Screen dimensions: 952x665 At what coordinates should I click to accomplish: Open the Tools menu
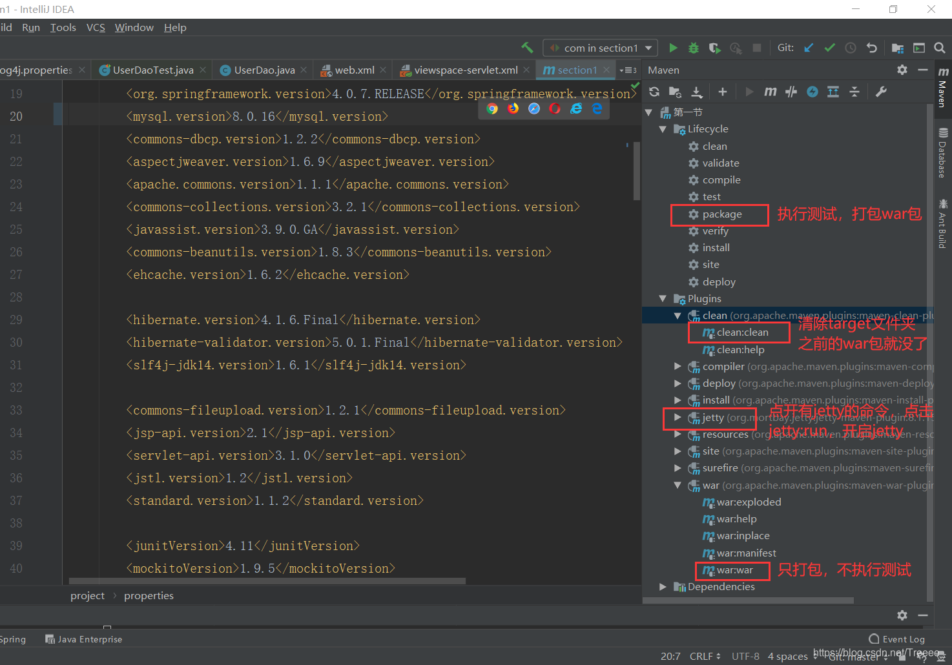coord(63,27)
